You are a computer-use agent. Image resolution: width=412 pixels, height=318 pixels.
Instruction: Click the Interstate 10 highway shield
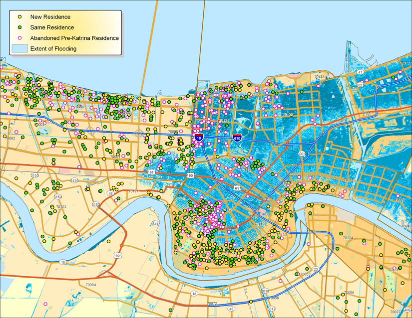(199, 135)
